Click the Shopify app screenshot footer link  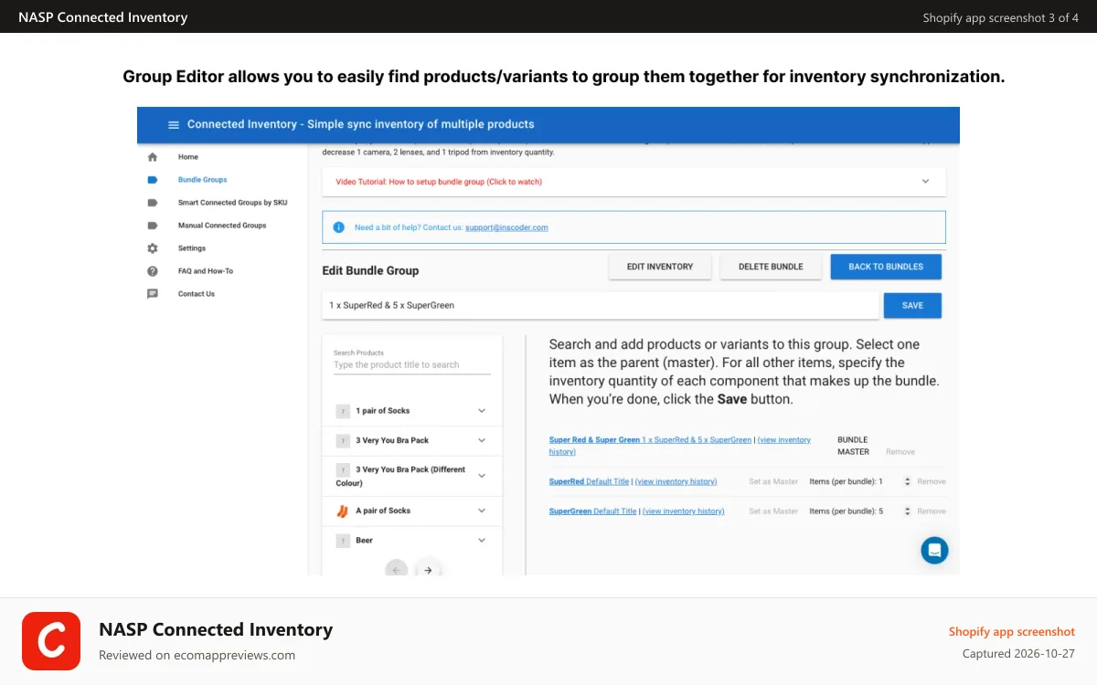[1012, 632]
